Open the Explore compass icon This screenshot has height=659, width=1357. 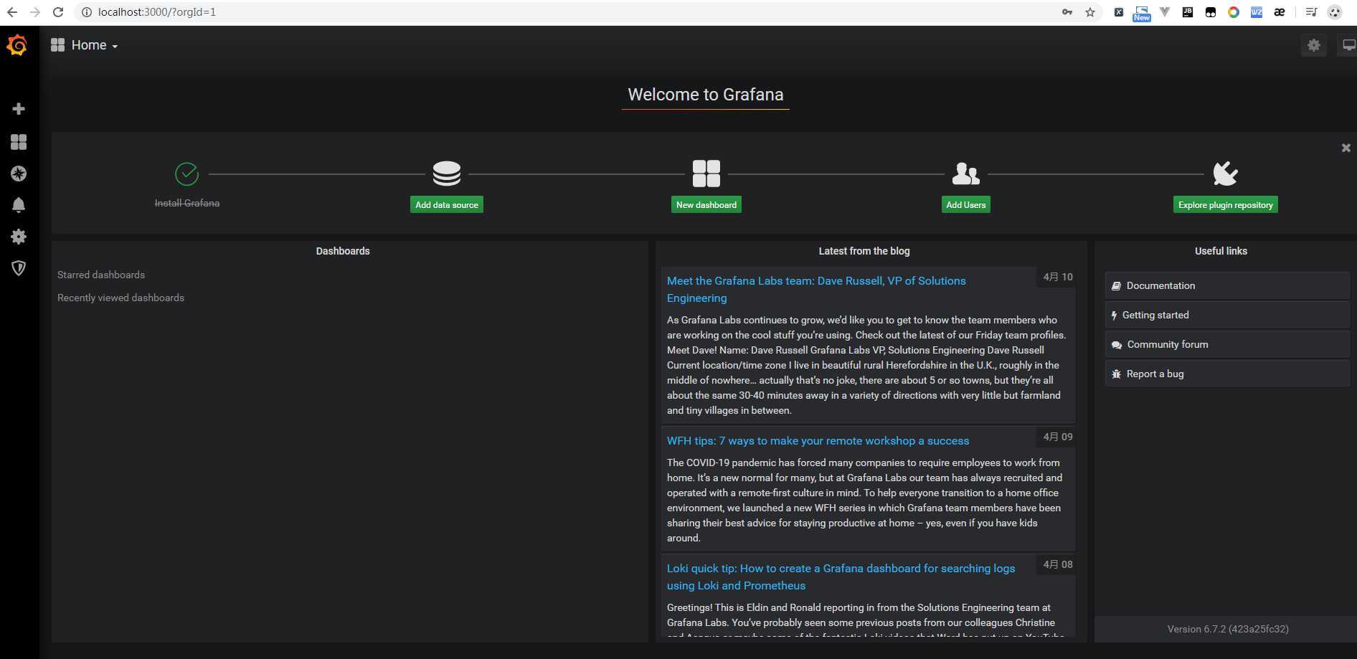pos(19,174)
